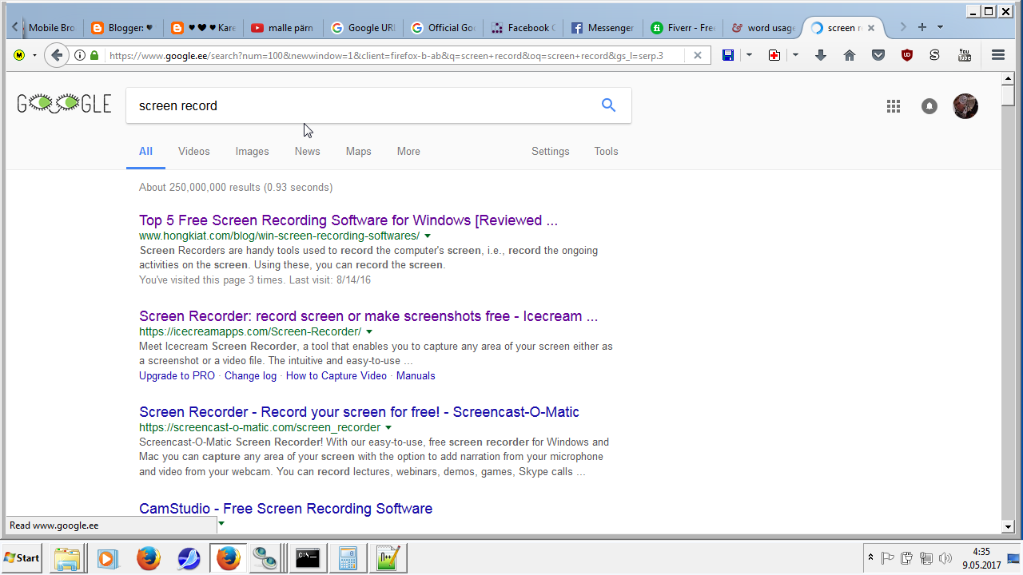The height and width of the screenshot is (575, 1023).
Task: Open the command prompt from taskbar
Action: click(x=308, y=557)
